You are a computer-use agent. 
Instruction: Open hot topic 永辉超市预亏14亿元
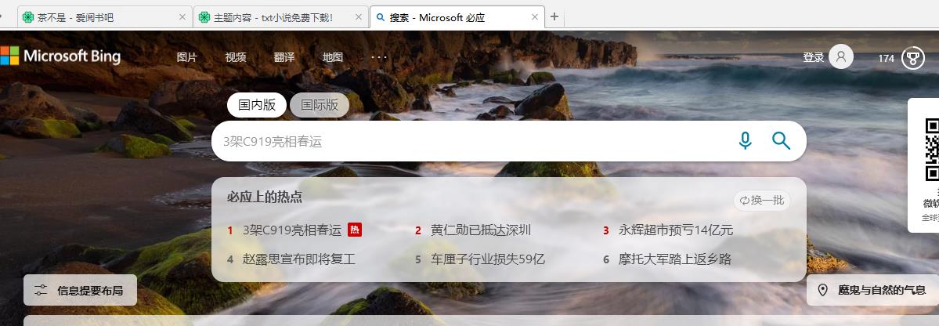pos(676,230)
